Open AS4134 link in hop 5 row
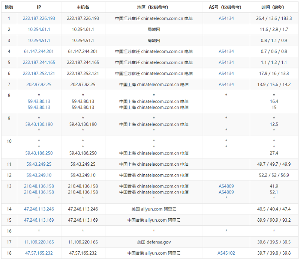This screenshot has width=300, height=260. (226, 62)
